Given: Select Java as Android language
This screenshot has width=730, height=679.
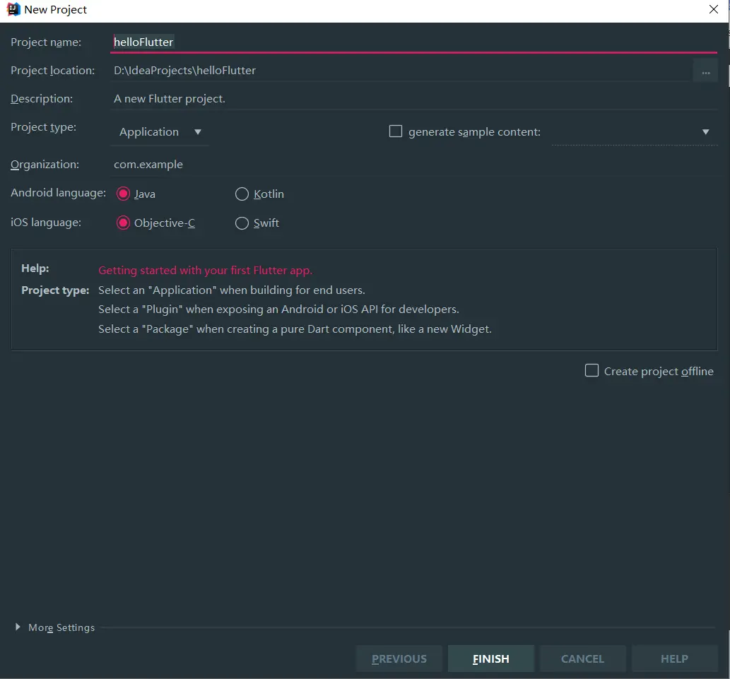Looking at the screenshot, I should pos(123,194).
